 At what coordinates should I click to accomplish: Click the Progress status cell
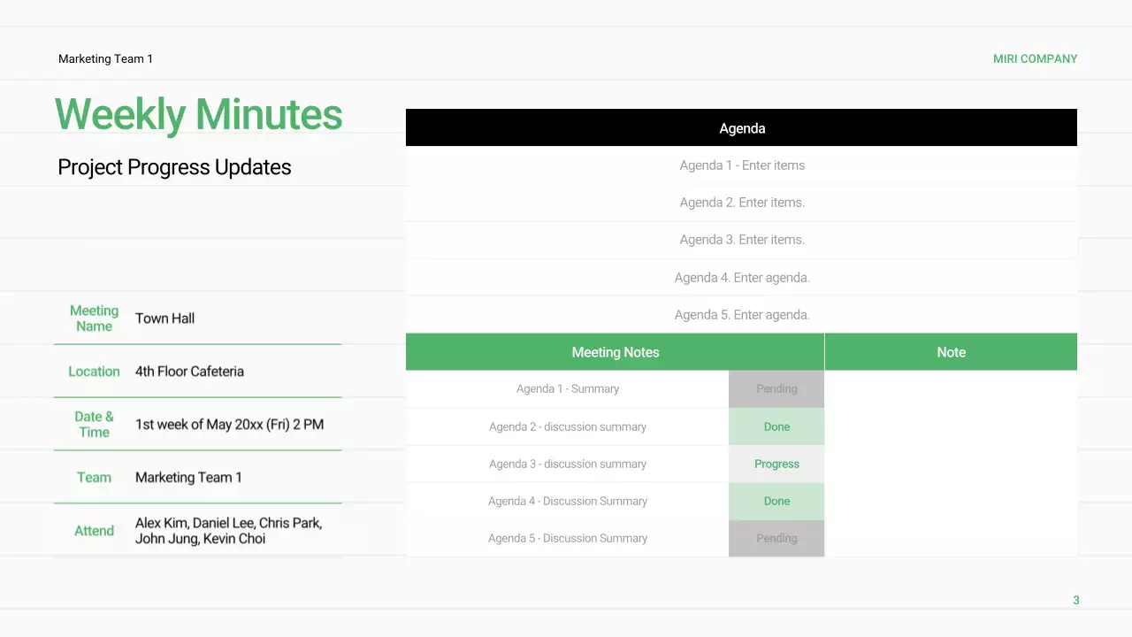coord(776,464)
